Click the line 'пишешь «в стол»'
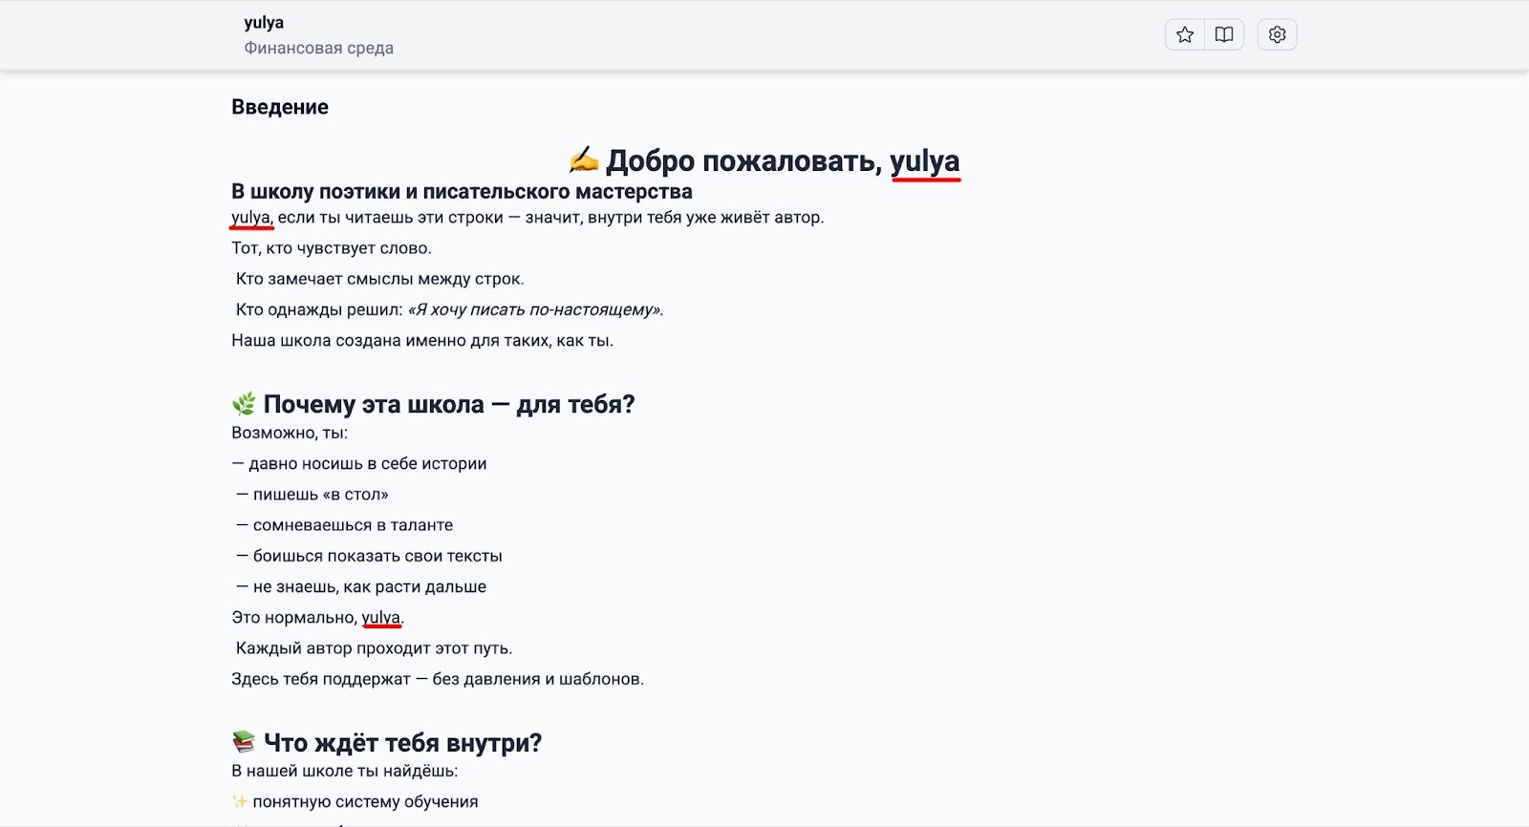1529x827 pixels. [x=320, y=495]
